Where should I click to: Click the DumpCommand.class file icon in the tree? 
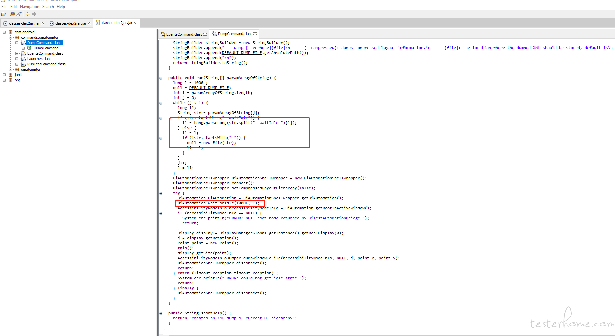pos(23,43)
